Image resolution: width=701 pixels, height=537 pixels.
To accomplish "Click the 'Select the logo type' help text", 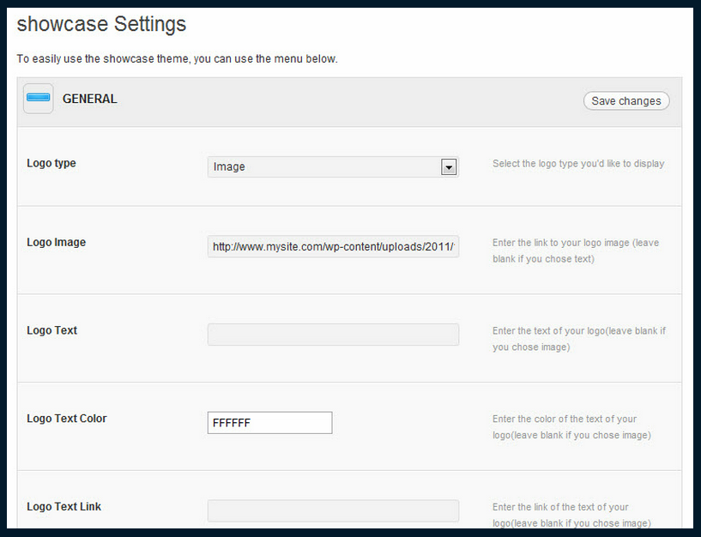I will click(x=578, y=164).
